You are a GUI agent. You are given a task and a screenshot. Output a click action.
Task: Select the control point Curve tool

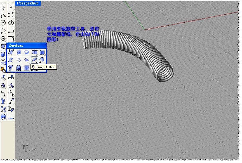11,15
